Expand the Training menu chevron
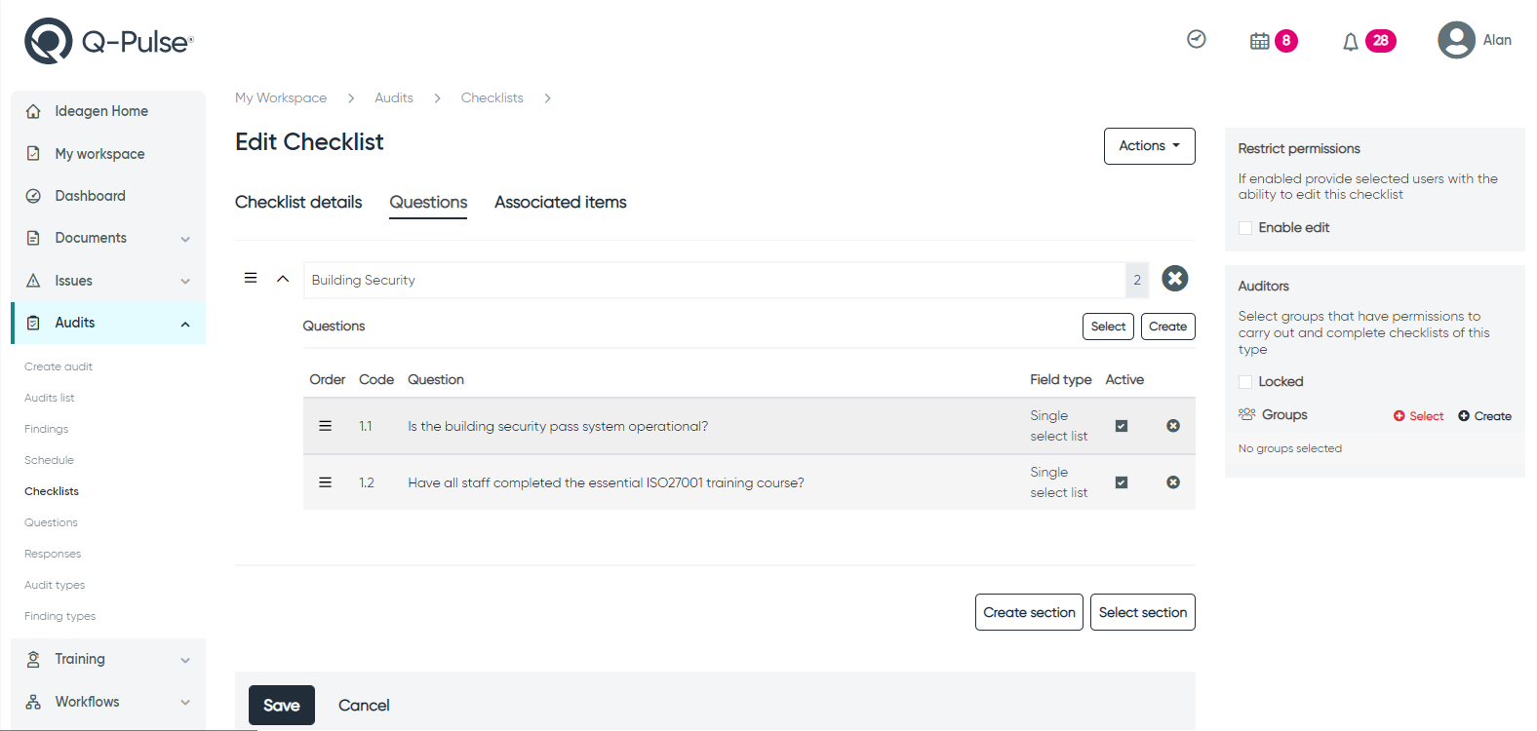 (x=185, y=660)
